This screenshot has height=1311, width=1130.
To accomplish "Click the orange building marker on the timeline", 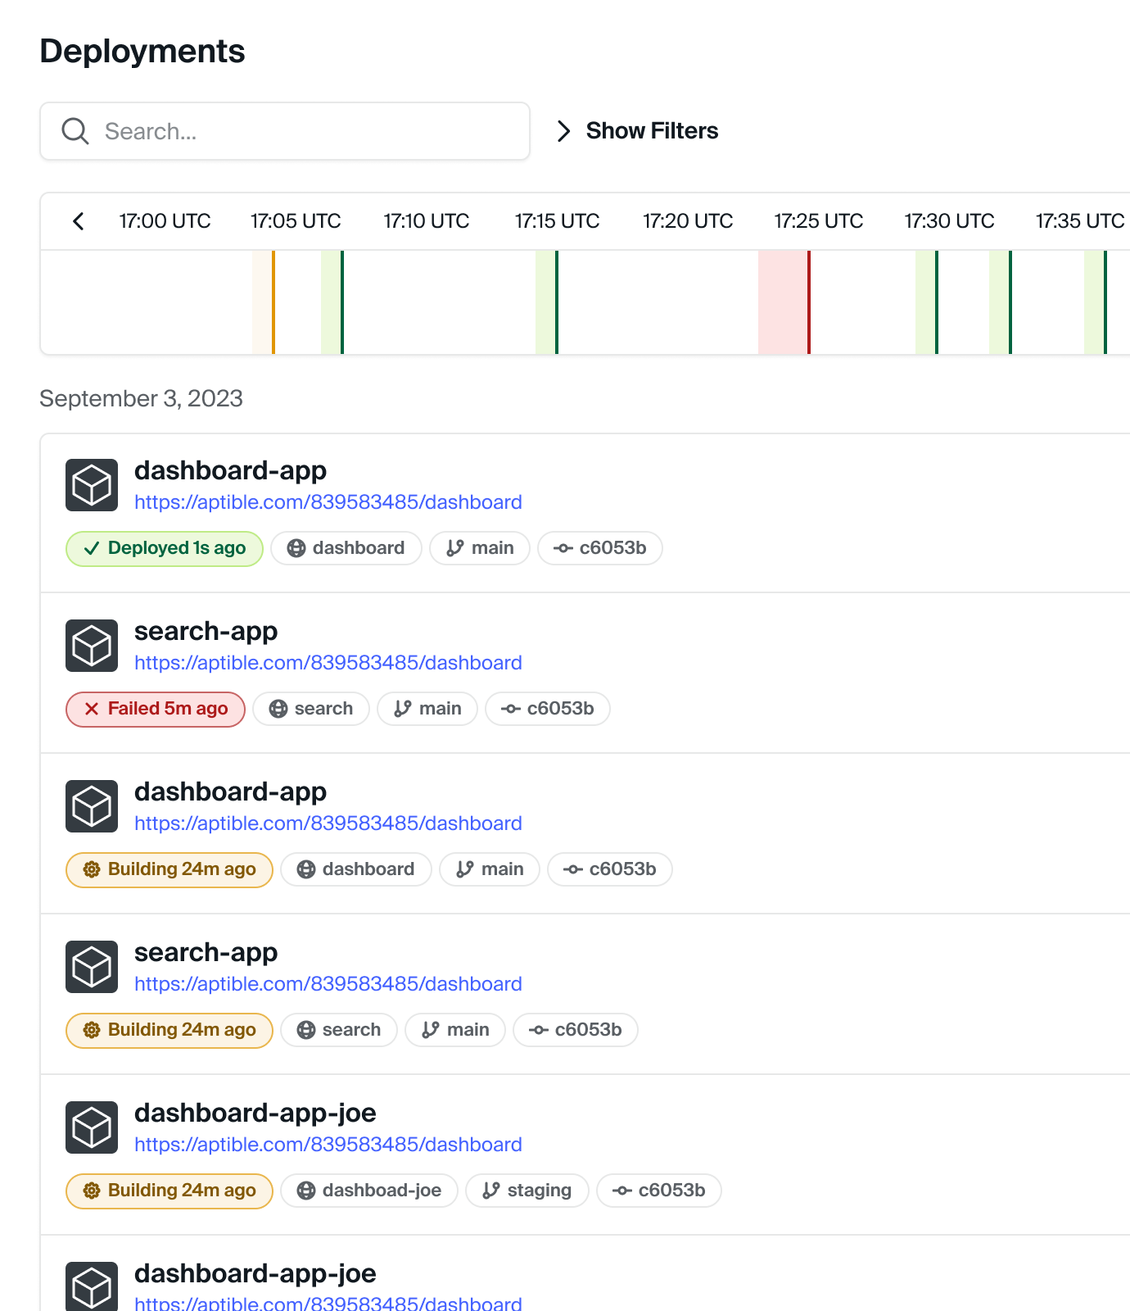I will [273, 302].
